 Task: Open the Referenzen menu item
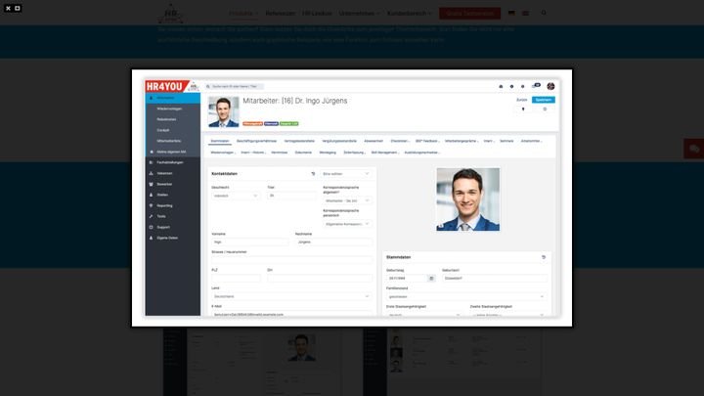281,14
